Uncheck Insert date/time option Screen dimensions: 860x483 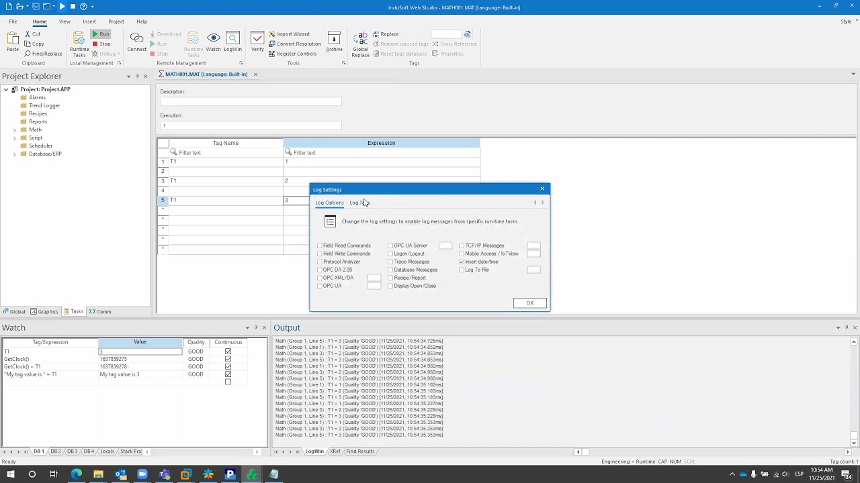(462, 262)
